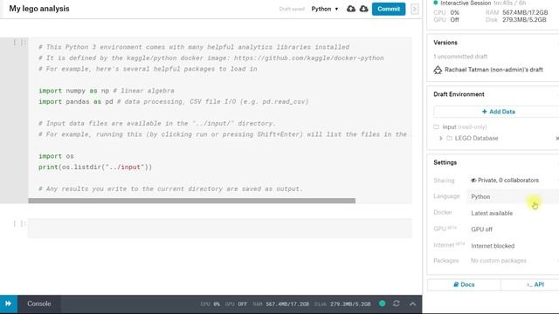The height and width of the screenshot is (314, 559).
Task: Open the Docs link
Action: click(464, 284)
